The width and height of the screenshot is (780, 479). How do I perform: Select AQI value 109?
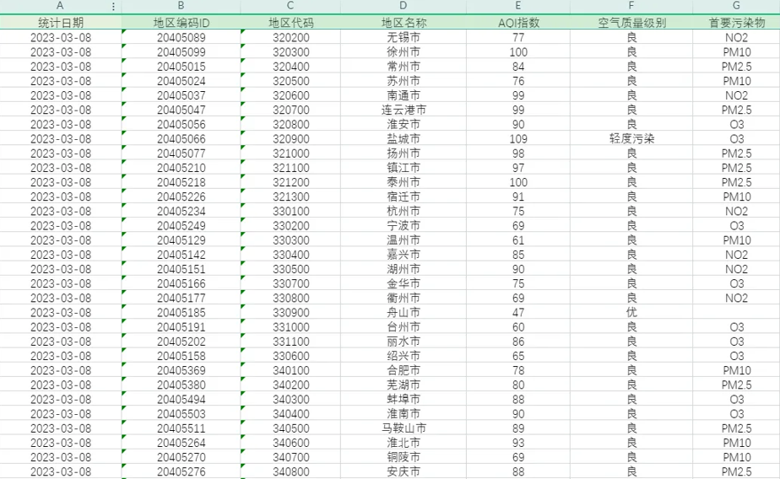pos(518,138)
